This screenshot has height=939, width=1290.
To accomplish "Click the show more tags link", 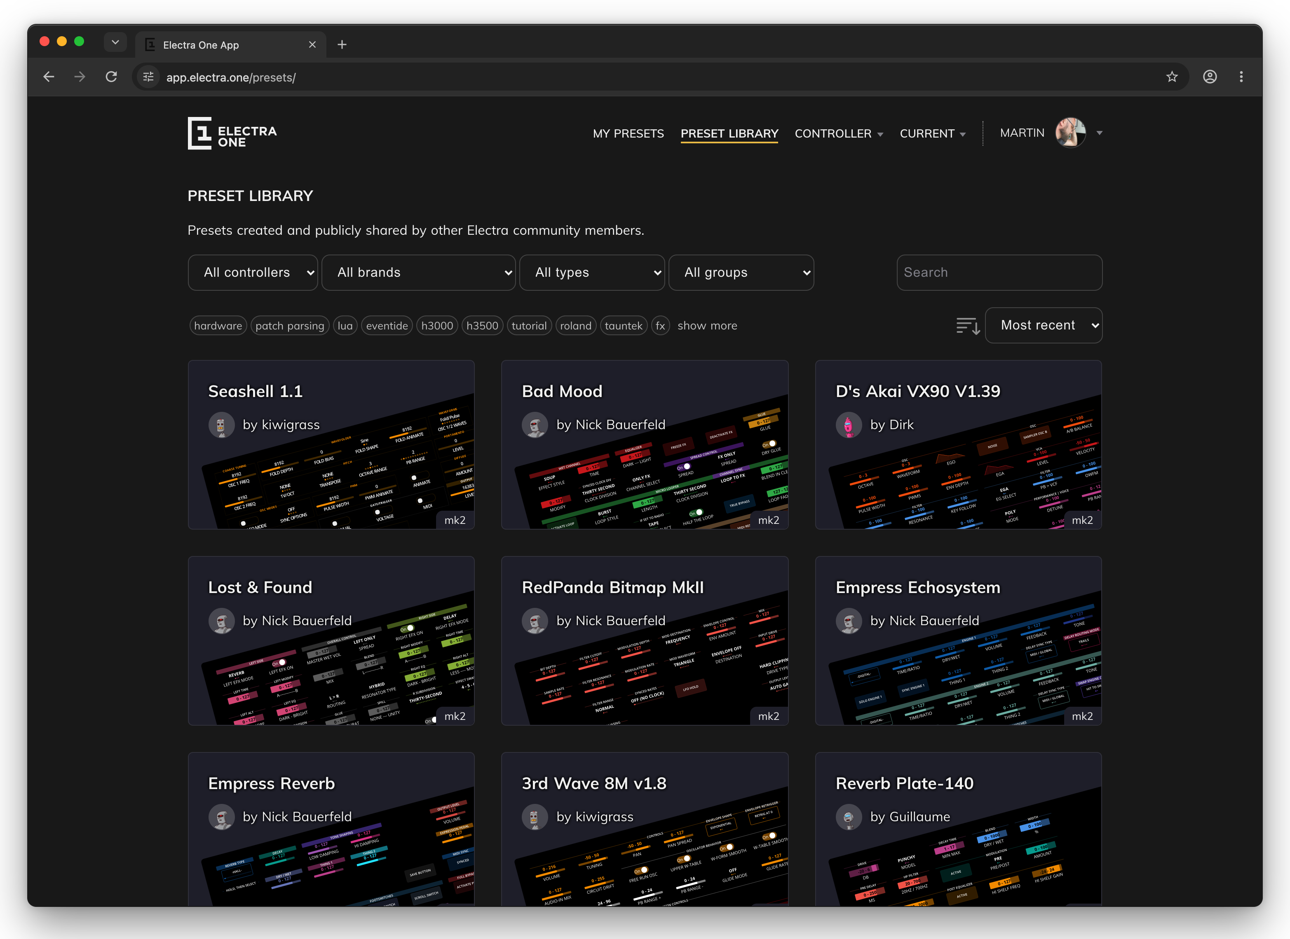I will [707, 326].
